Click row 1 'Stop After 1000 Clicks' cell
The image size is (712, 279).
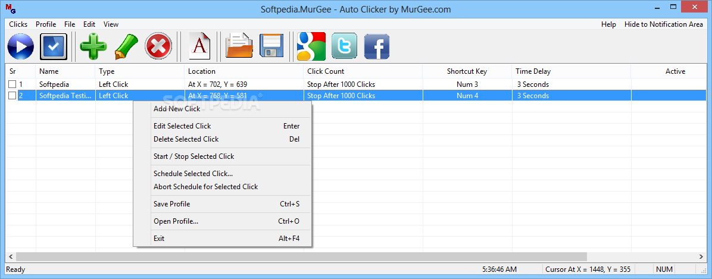pyautogui.click(x=363, y=84)
